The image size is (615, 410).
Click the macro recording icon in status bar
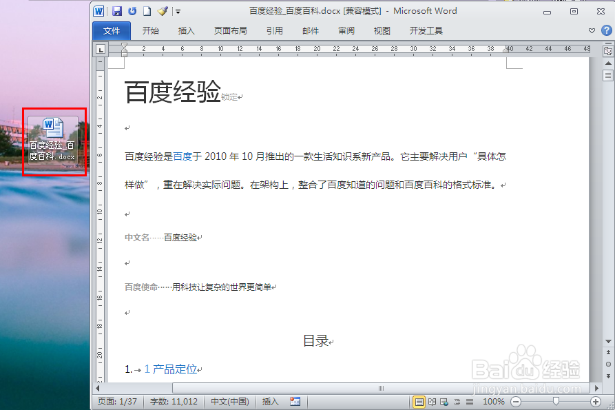295,401
